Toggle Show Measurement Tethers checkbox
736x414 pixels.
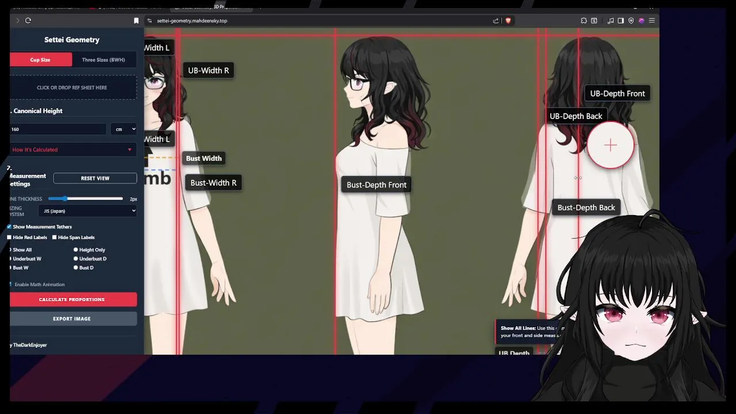click(x=9, y=227)
